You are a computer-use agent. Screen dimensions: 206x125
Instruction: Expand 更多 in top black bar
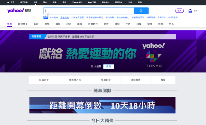(x=140, y=2)
